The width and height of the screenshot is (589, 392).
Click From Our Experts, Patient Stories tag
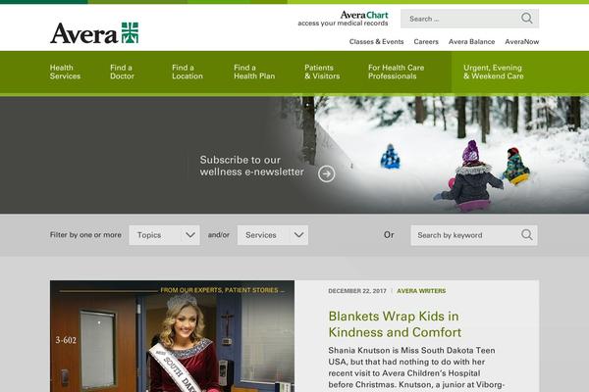[x=222, y=290]
